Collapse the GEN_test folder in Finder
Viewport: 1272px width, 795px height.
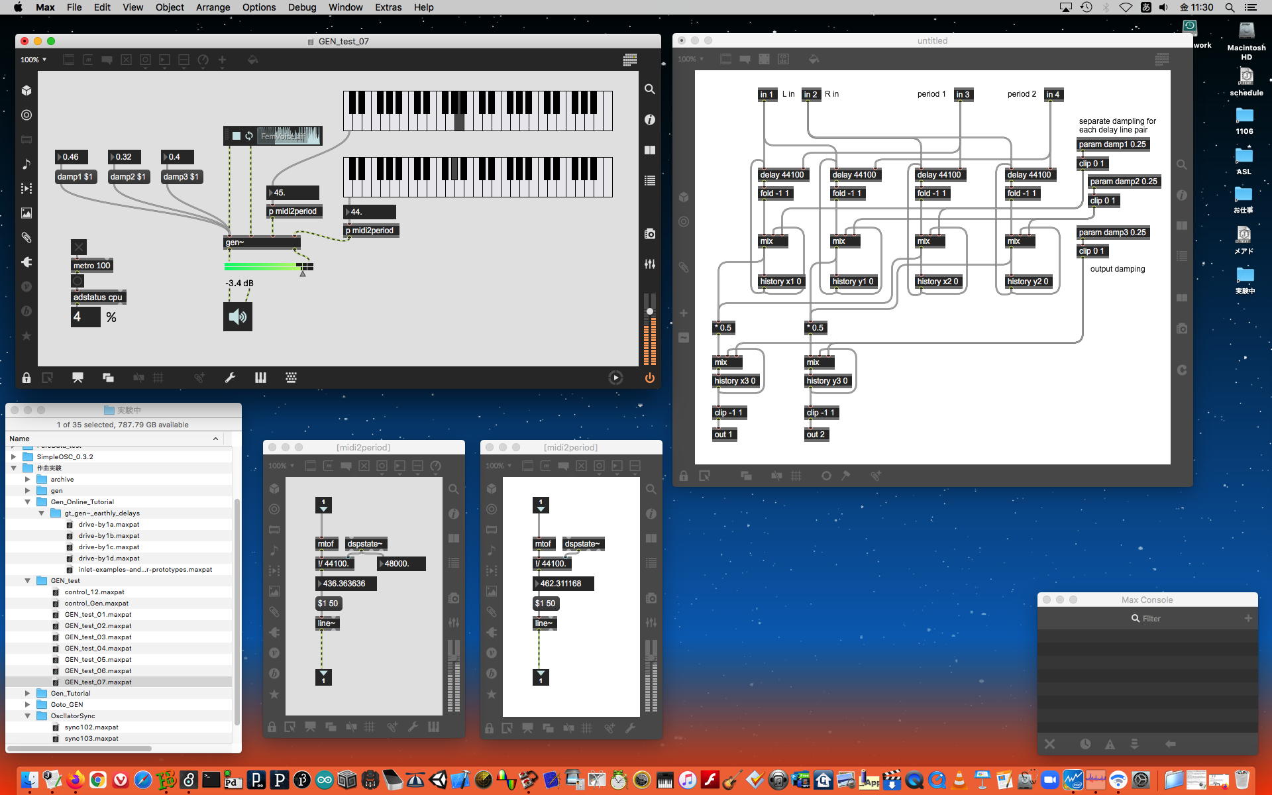tap(28, 580)
